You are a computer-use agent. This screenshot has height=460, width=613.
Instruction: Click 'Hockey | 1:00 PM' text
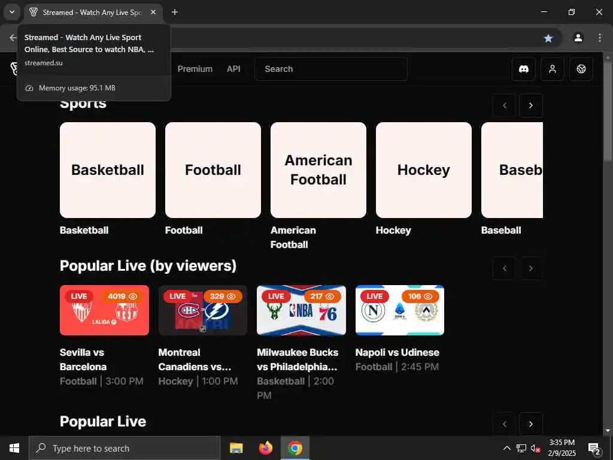[x=198, y=381]
